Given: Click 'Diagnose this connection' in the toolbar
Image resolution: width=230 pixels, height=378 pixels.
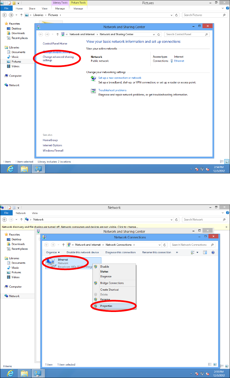Looking at the screenshot, I should tap(121, 252).
